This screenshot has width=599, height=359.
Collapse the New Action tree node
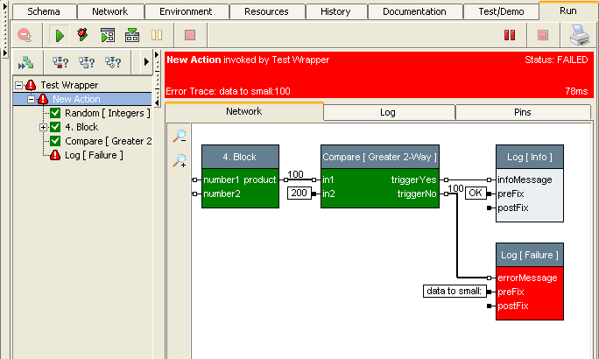[31, 99]
